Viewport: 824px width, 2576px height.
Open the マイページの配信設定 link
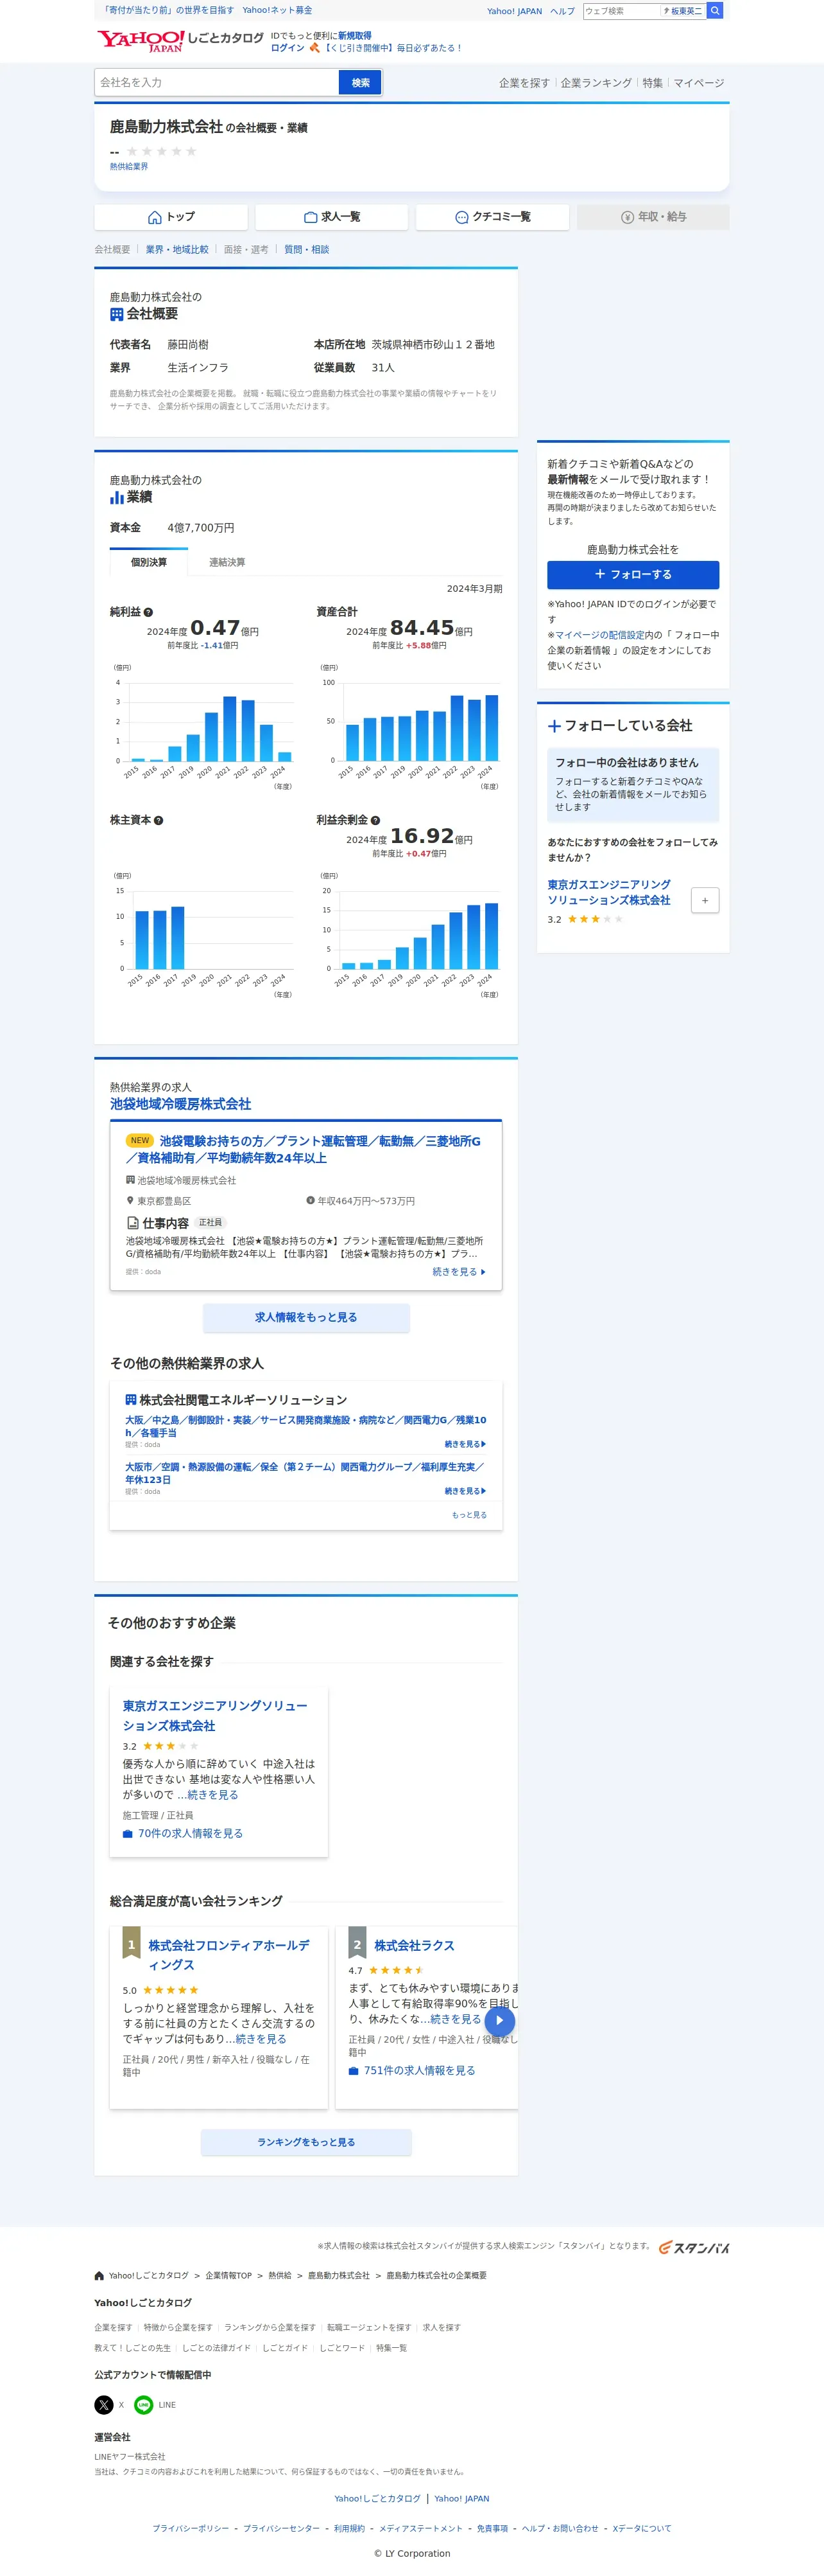pos(599,635)
